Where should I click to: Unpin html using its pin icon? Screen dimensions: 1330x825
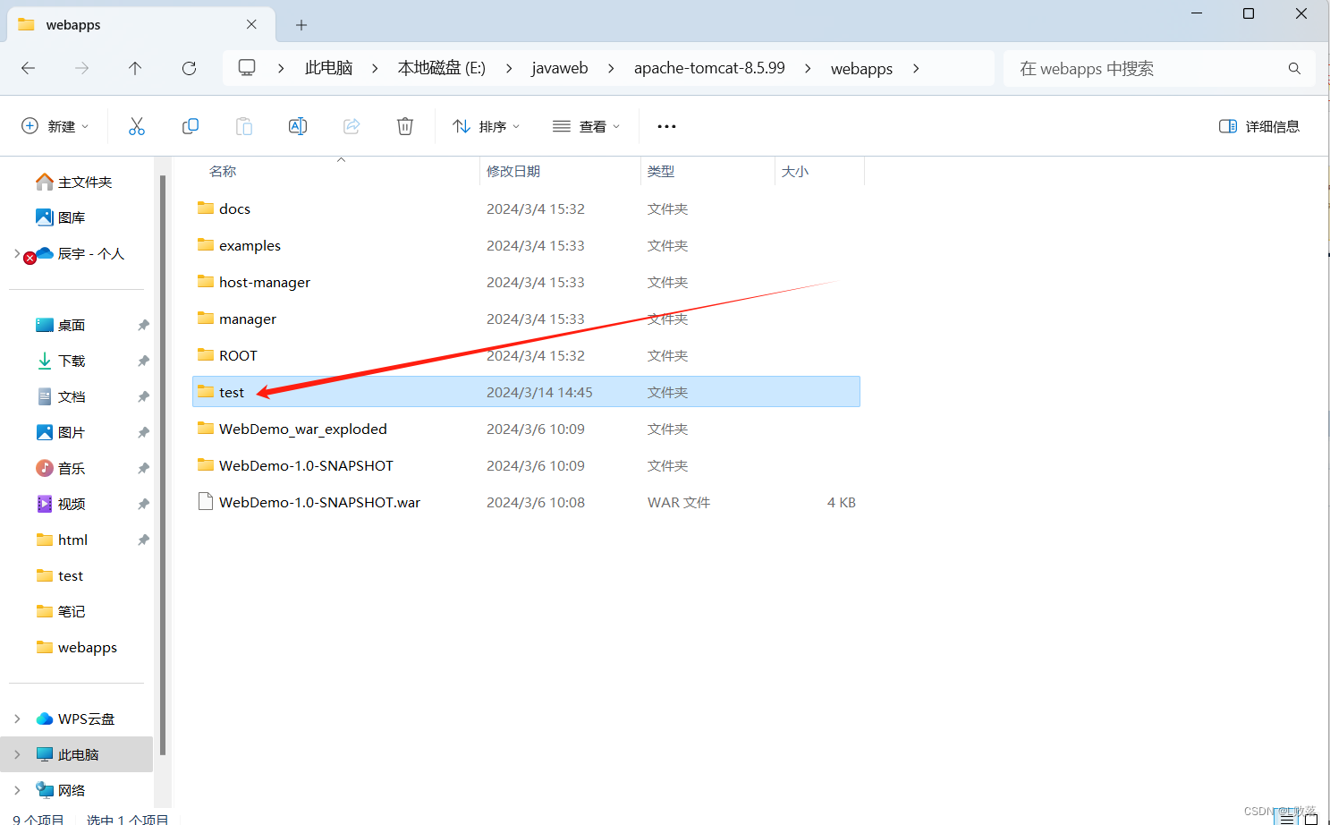coord(143,540)
